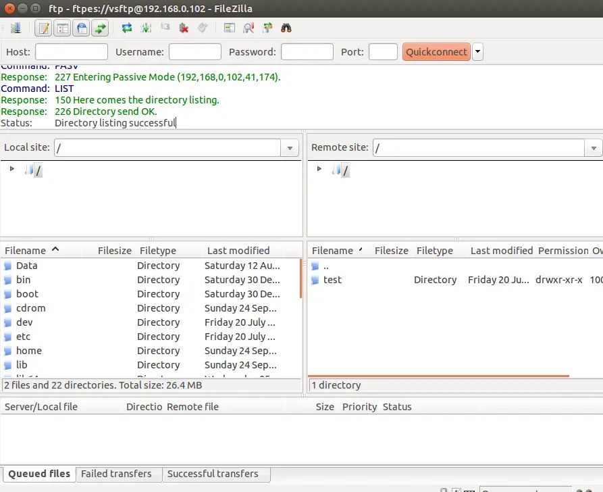
Task: Click the Remote site path field
Action: pyautogui.click(x=479, y=148)
